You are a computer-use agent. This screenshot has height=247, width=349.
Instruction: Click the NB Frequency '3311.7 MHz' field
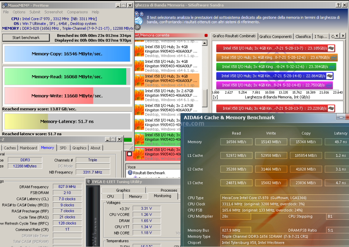tap(92, 172)
